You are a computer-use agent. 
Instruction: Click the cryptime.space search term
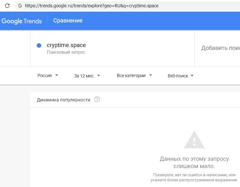tap(66, 45)
